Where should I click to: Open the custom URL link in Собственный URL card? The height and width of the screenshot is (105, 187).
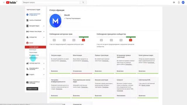point(146,85)
